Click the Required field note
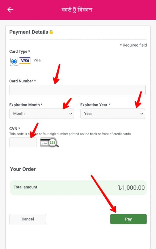This screenshot has width=156, height=249. [133, 45]
